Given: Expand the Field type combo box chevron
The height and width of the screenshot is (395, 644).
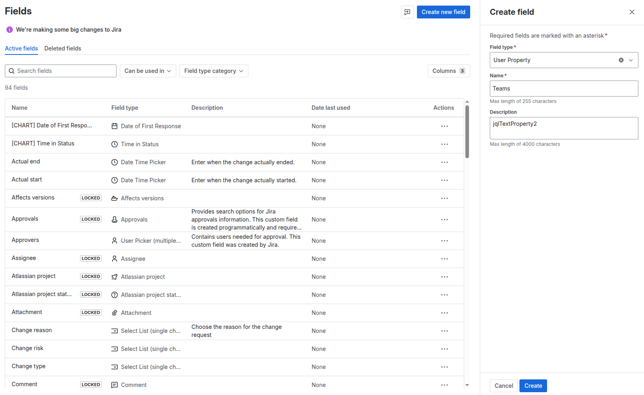Looking at the screenshot, I should [631, 60].
